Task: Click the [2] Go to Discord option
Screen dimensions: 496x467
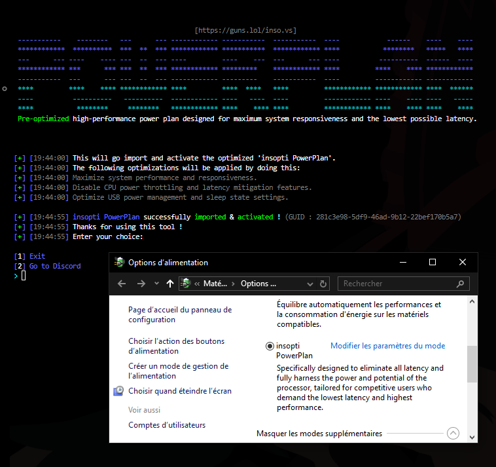Action: (x=48, y=266)
